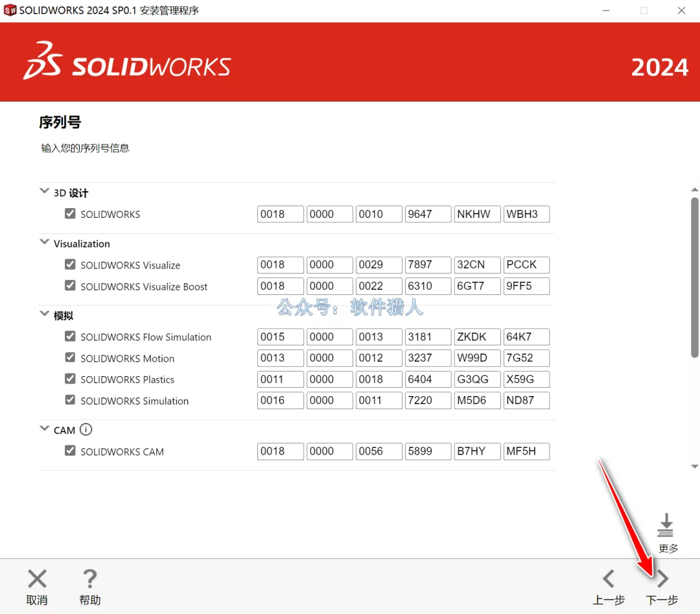Click Flow Simulation serial field 0015
Viewport: 700px width, 614px height.
click(x=281, y=337)
